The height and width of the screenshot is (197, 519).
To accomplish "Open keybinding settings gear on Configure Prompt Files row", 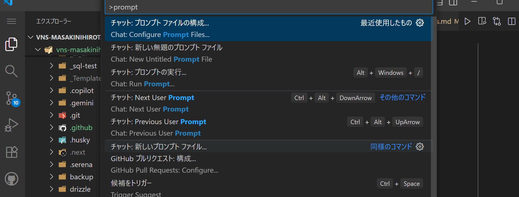I will (x=419, y=23).
